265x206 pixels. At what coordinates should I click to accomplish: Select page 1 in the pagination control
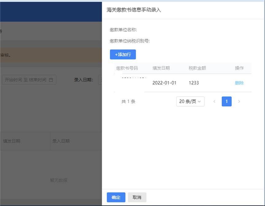pos(227,101)
